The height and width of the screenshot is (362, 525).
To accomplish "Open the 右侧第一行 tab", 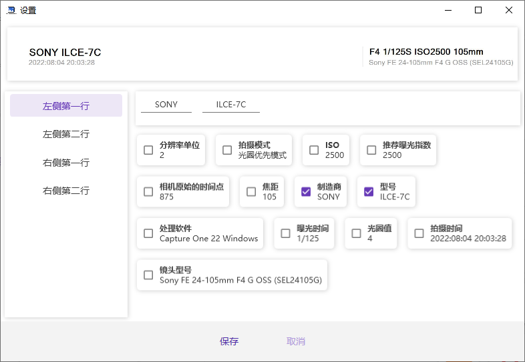I will tap(66, 163).
